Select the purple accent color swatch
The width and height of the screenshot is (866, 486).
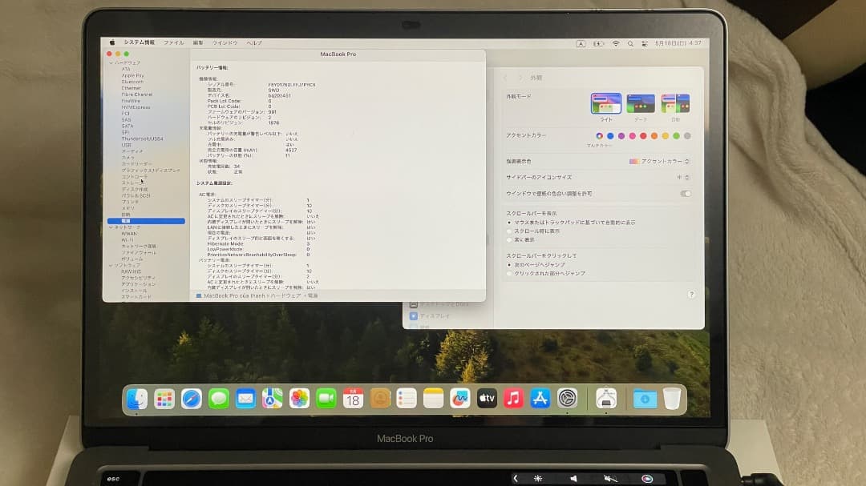tap(621, 135)
